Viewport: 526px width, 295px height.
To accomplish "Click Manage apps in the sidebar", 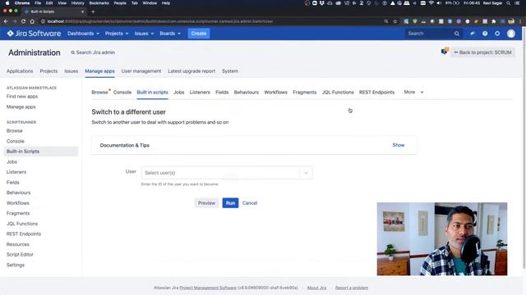I will tap(21, 107).
